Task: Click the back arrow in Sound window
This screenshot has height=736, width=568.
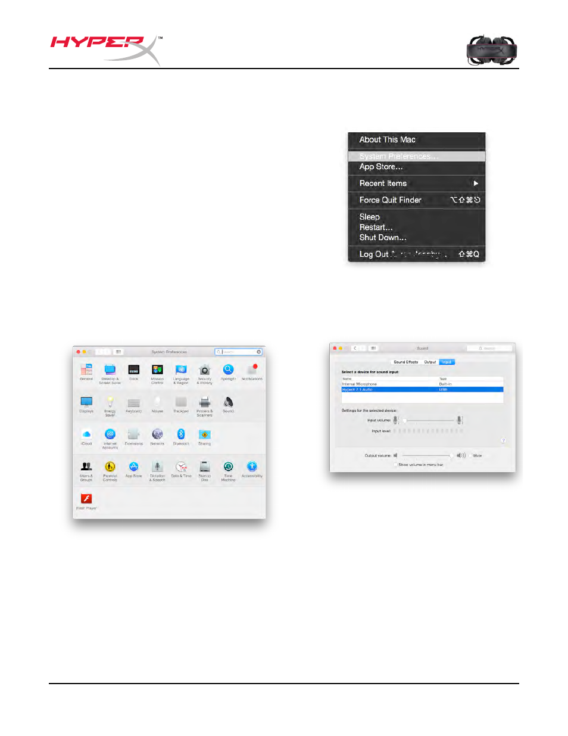Action: coord(355,348)
